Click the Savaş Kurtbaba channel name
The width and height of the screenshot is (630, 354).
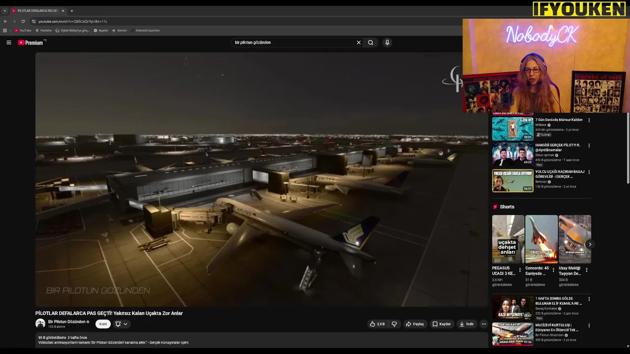pos(546,309)
